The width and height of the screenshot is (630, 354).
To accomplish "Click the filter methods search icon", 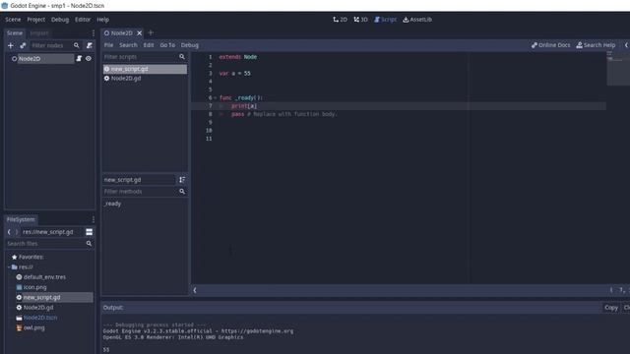I will [182, 192].
